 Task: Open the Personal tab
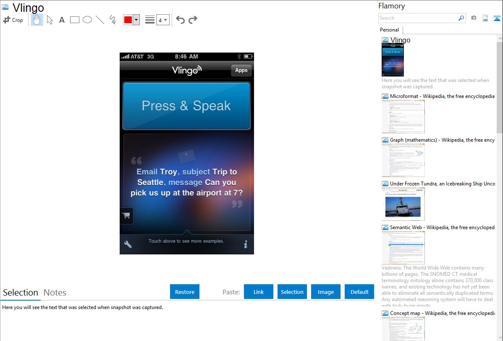coord(390,29)
